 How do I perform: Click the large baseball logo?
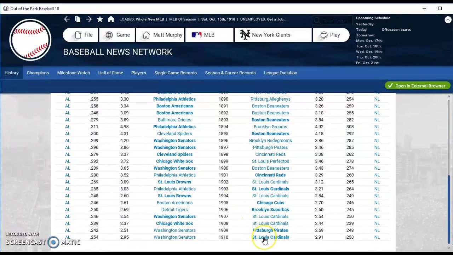[x=30, y=40]
